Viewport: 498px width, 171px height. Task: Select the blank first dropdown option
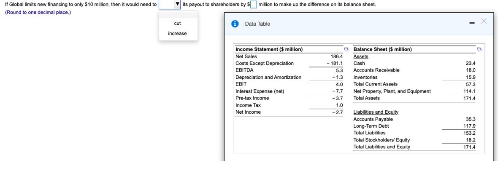tap(178, 15)
